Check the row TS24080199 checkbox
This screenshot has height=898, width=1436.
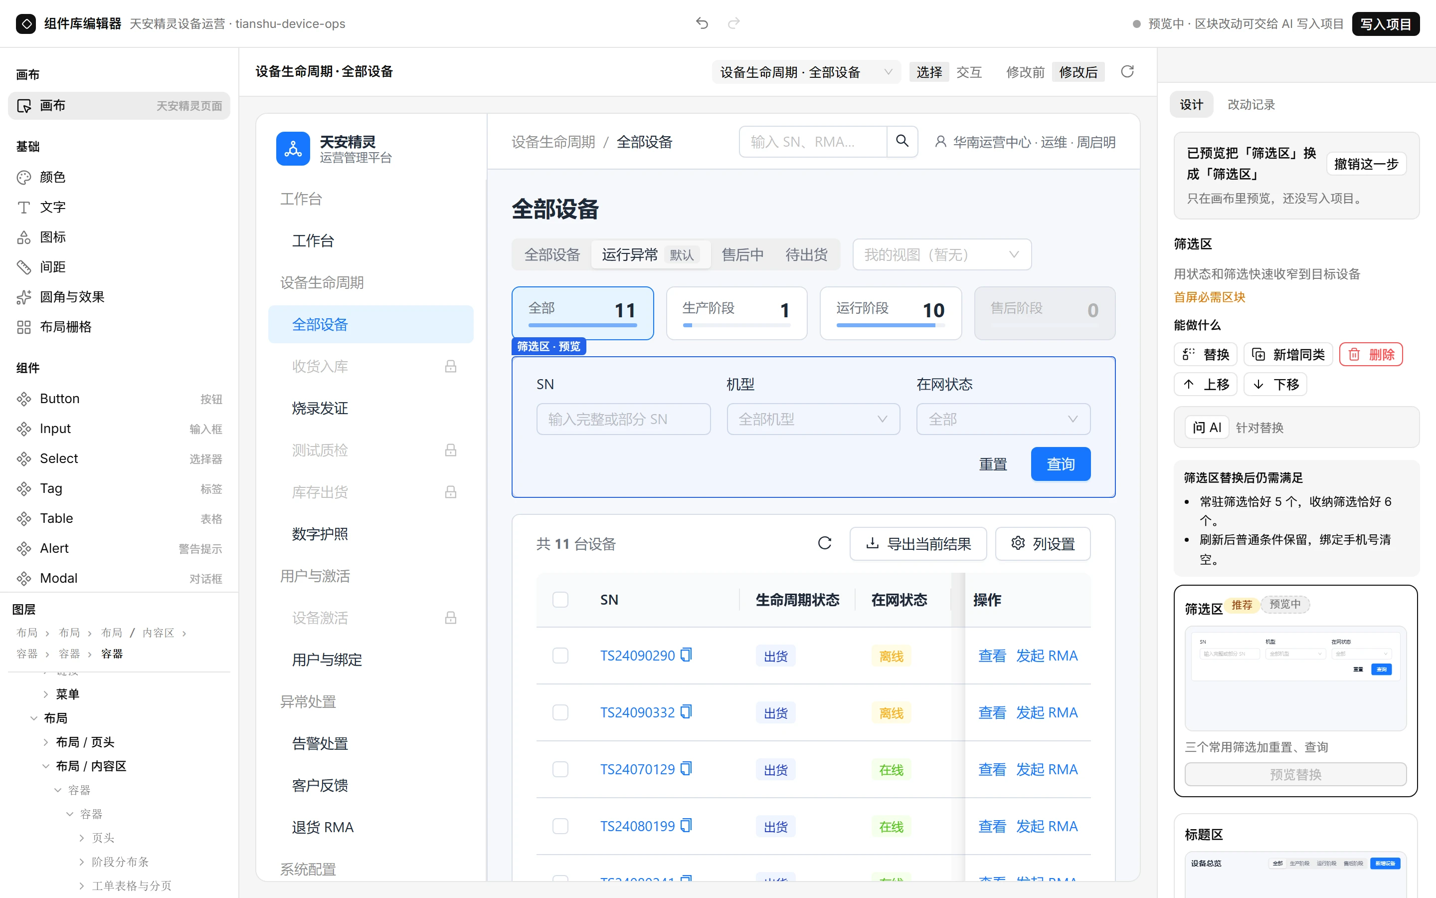[560, 826]
